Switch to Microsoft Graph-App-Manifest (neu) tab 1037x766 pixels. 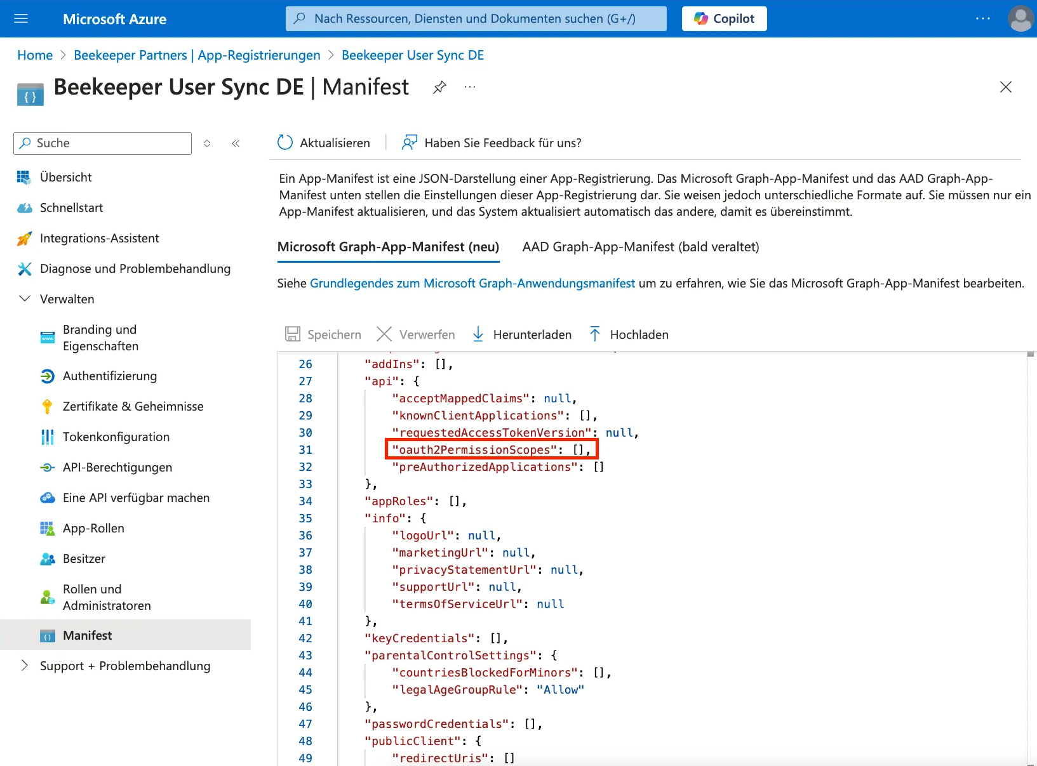coord(388,247)
